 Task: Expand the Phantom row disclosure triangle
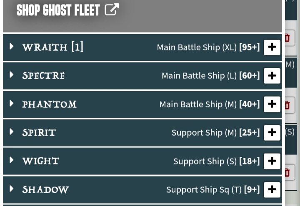click(x=12, y=103)
